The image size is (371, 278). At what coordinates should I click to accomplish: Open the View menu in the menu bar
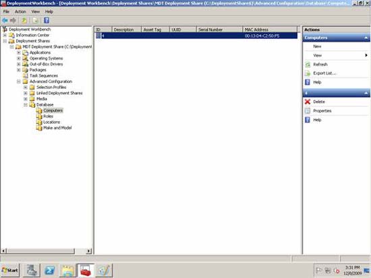pos(36,11)
